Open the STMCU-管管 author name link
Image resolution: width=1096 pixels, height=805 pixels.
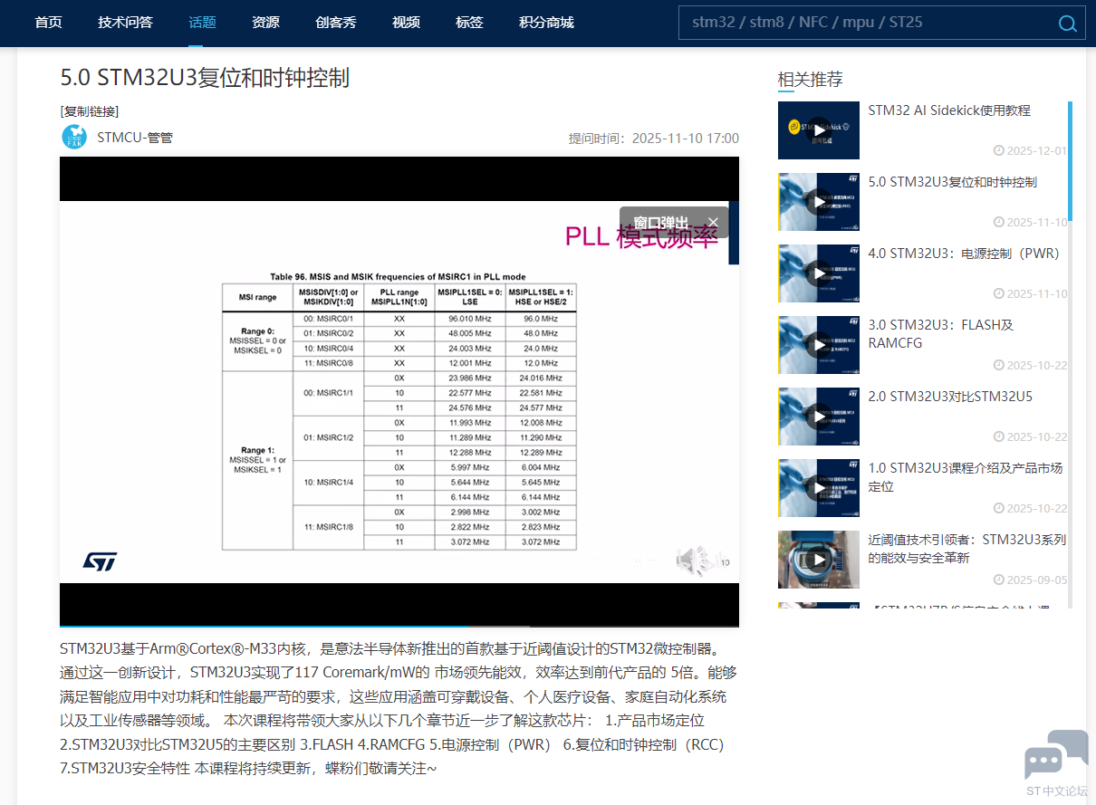click(135, 138)
